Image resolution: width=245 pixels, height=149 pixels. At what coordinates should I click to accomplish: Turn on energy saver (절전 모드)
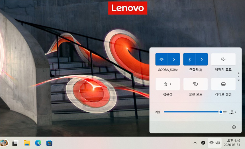(x=195, y=84)
